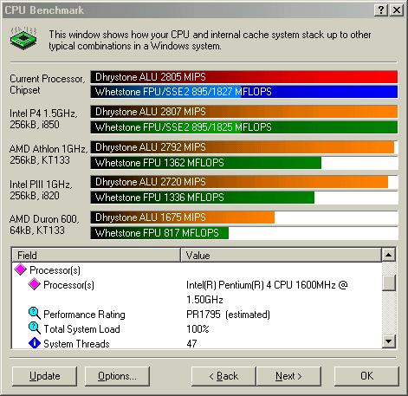Click the Whetstone FPU 1362 MFLOPS bar
This screenshot has height=396, width=408.
pos(206,163)
